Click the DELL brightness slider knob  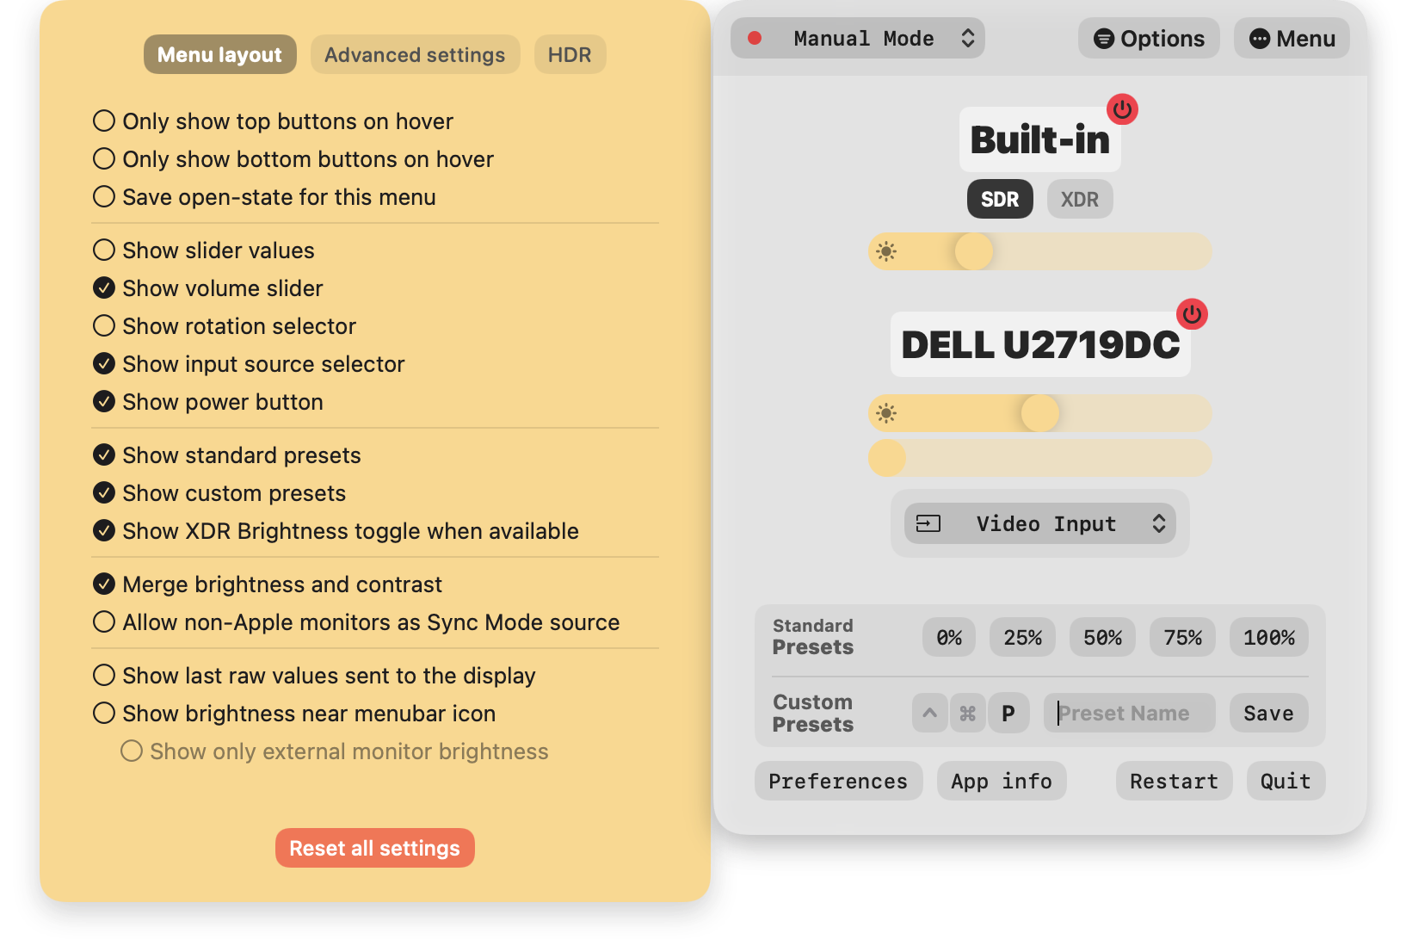(x=1040, y=413)
